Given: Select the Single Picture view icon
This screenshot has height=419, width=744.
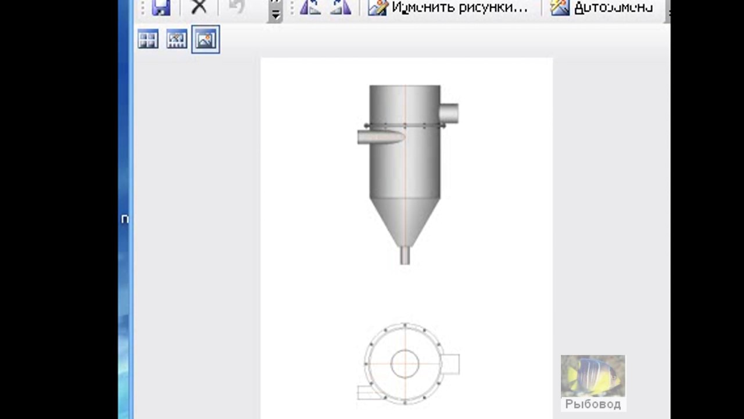Looking at the screenshot, I should click(x=206, y=40).
